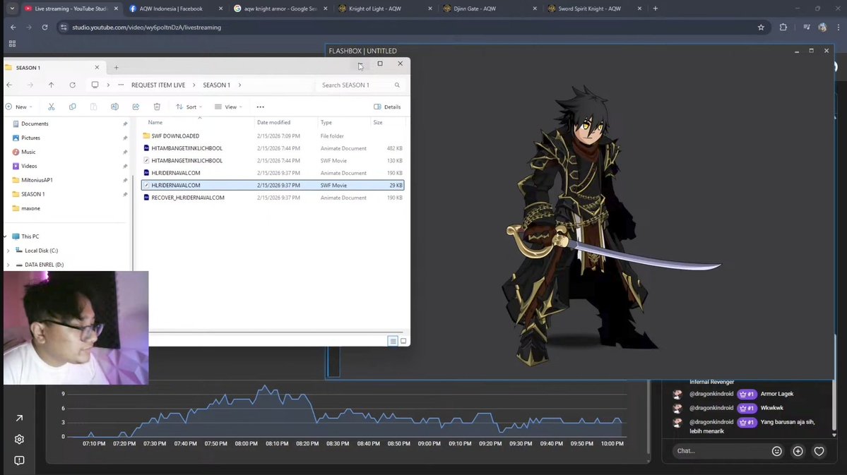Screen dimensions: 847x475
Task: Click the heart reaction icon in chat
Action: coord(819,451)
